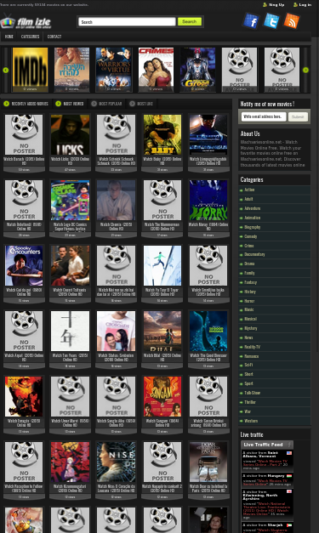This screenshot has height=533, width=319.
Task: Open the Facebook icon link
Action: 251,21
